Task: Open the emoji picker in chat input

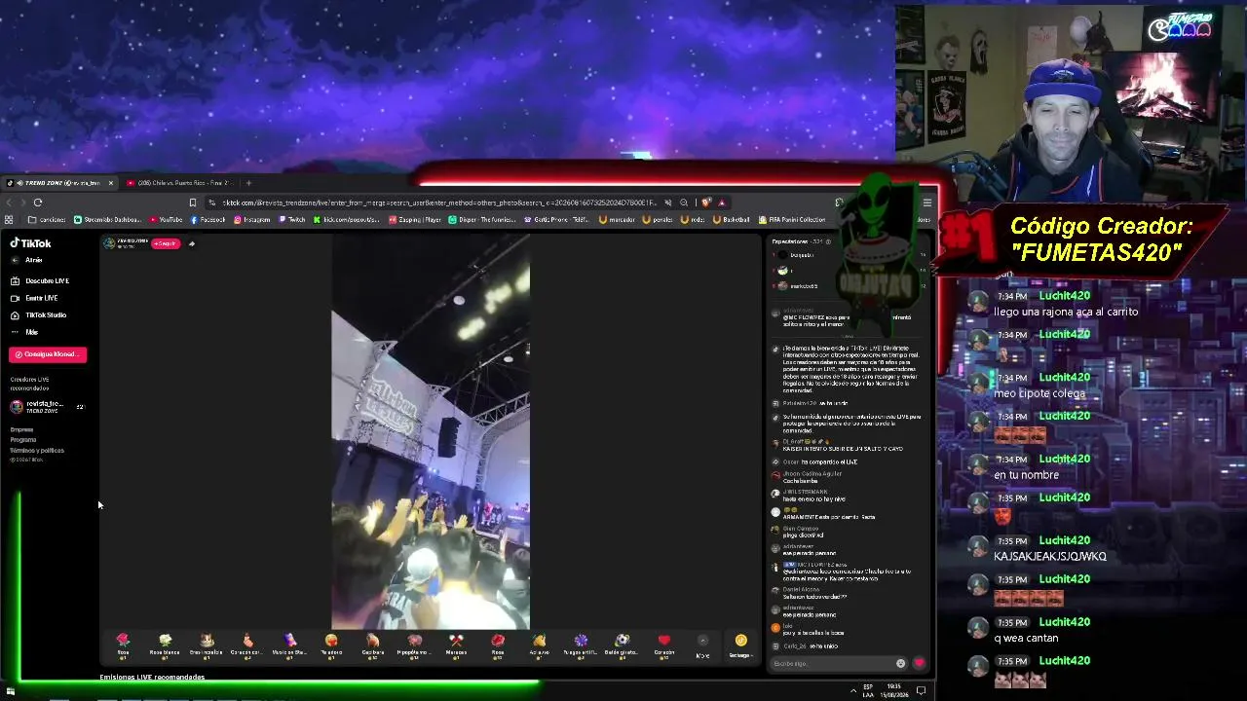Action: [900, 664]
